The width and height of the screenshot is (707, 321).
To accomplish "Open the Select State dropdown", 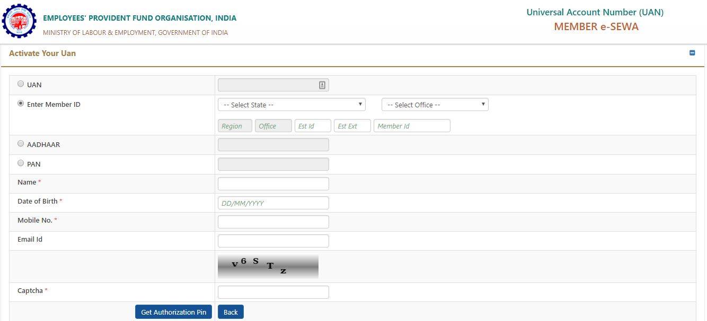I will (x=291, y=105).
